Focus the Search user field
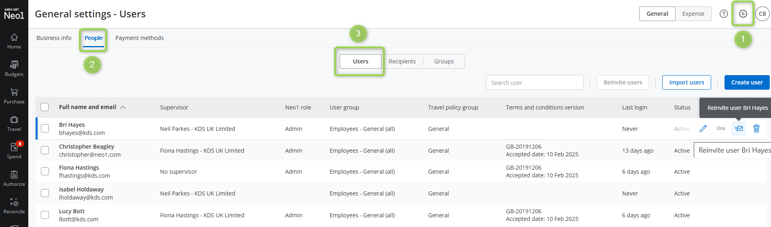 [x=534, y=82]
